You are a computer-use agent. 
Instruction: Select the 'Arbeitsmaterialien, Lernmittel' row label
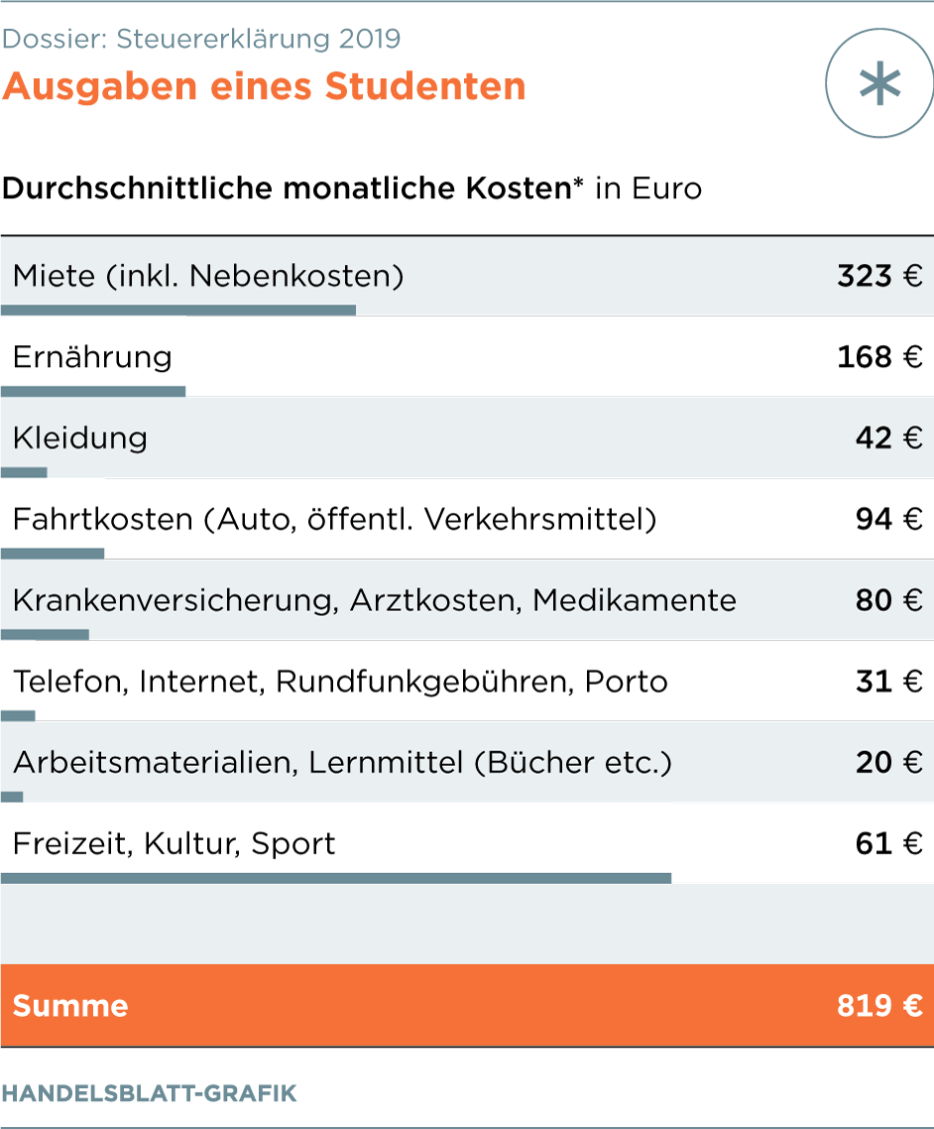342,763
